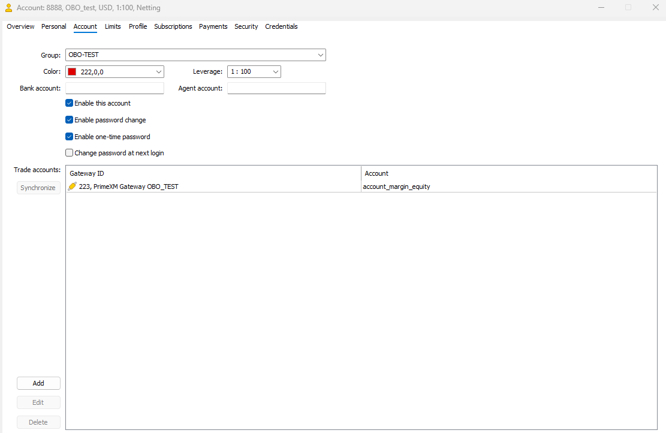Click the Add trade account button
666x433 pixels.
click(38, 383)
